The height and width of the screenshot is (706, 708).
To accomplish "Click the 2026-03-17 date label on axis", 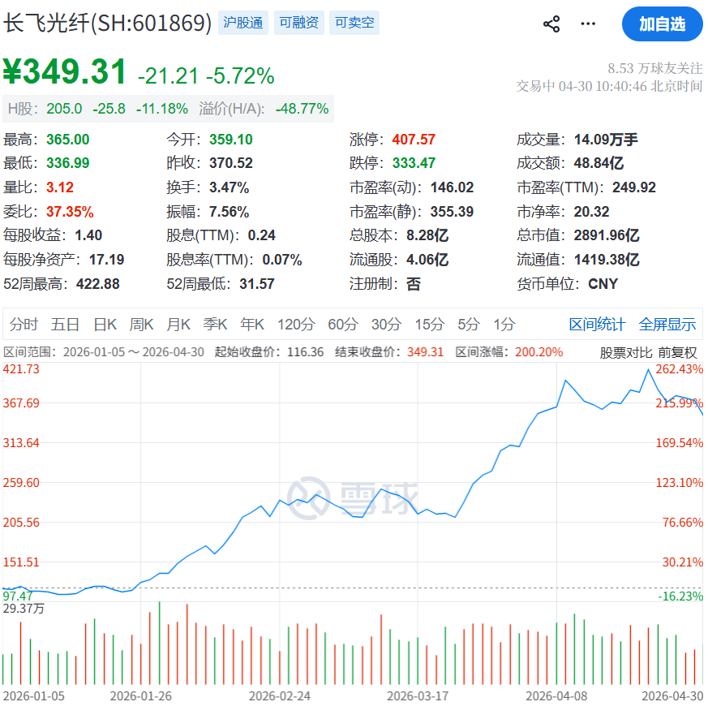I will 418,696.
